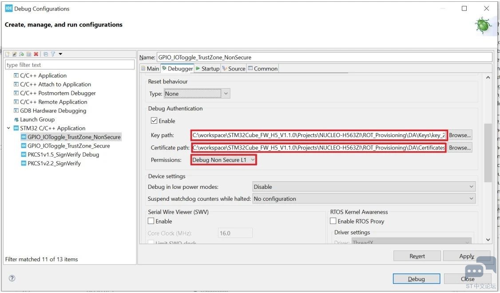
Task: Open the filter launch configurations funnel
Action: point(53,54)
